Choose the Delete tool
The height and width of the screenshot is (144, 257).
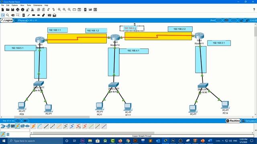coord(12,15)
